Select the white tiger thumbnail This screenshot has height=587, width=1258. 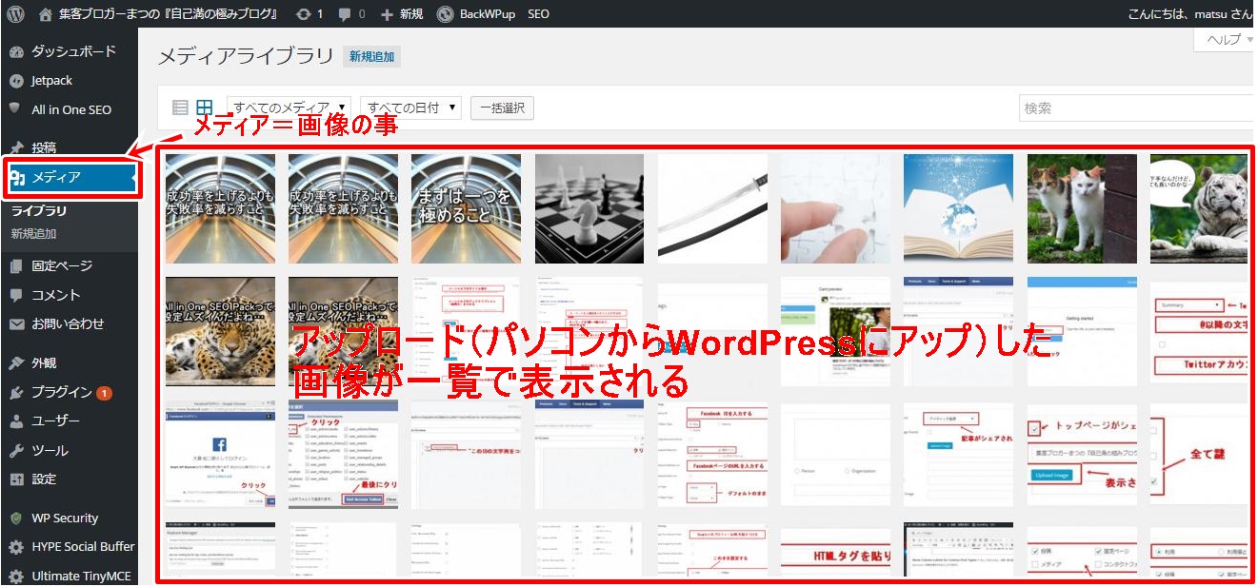[x=1198, y=208]
